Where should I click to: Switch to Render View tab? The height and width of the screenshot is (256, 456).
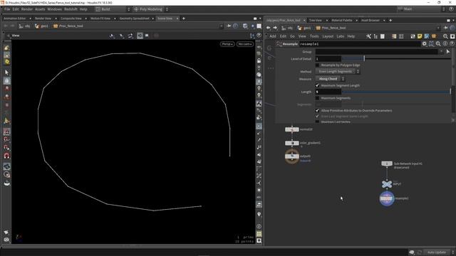pos(43,18)
